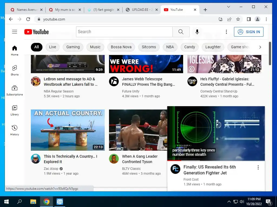
Task: Show more category chips with the right arrow
Action: (x=260, y=47)
